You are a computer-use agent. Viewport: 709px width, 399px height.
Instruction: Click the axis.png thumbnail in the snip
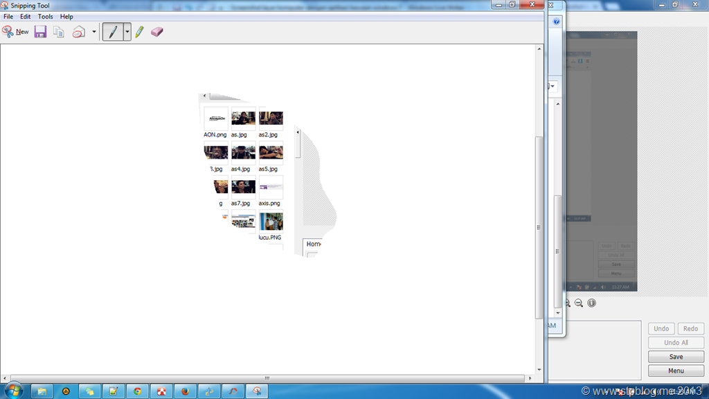[271, 187]
